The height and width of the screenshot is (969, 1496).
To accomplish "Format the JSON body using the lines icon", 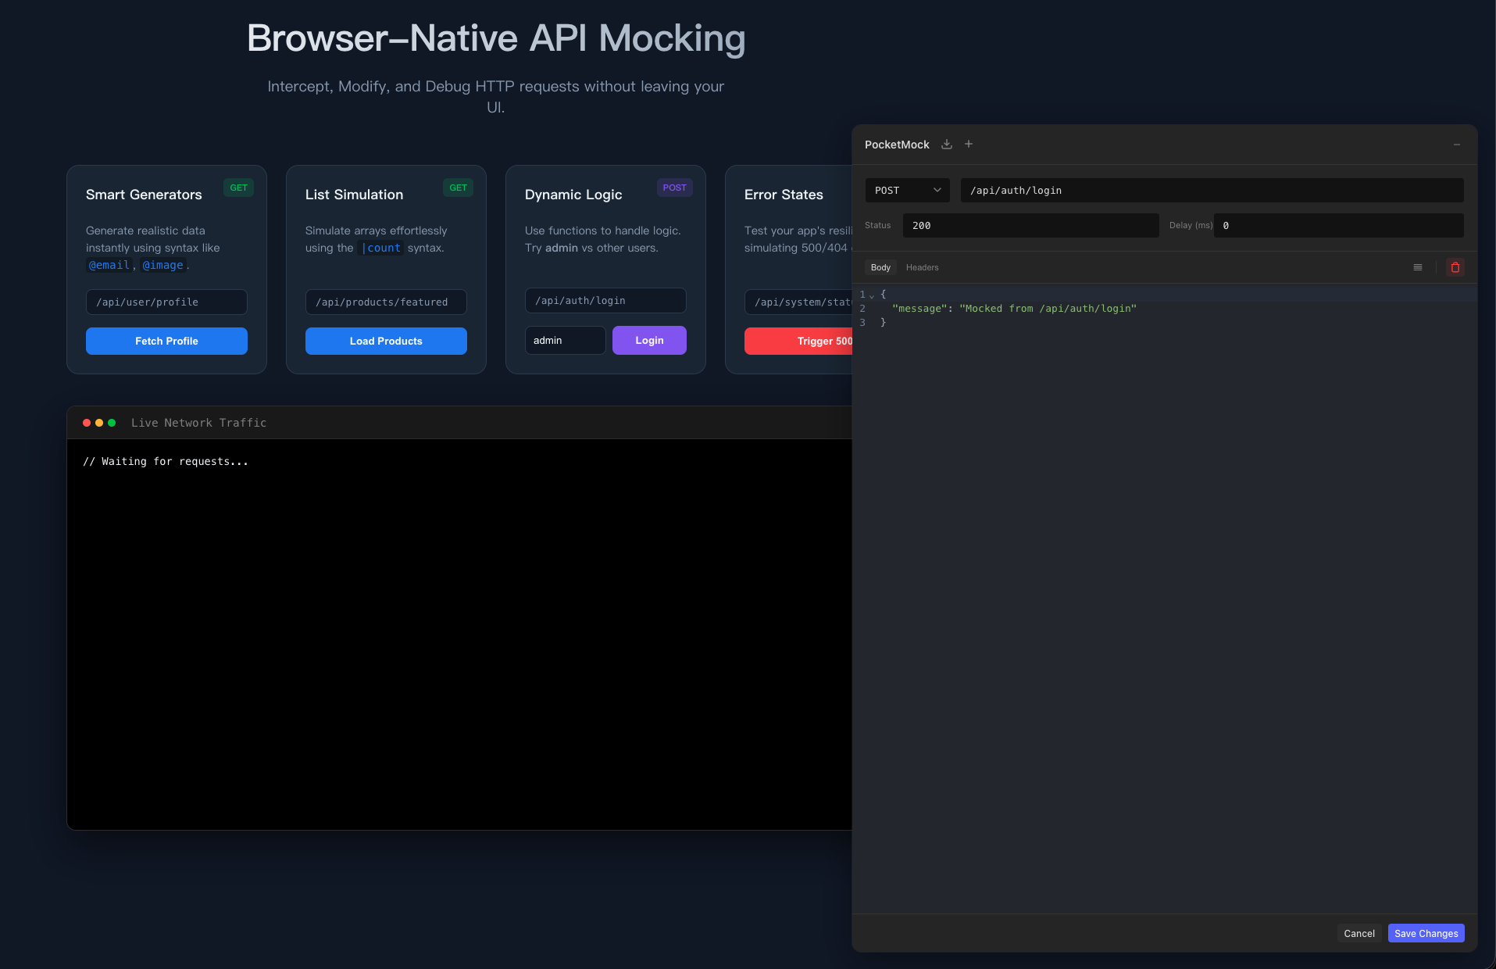I will coord(1416,267).
